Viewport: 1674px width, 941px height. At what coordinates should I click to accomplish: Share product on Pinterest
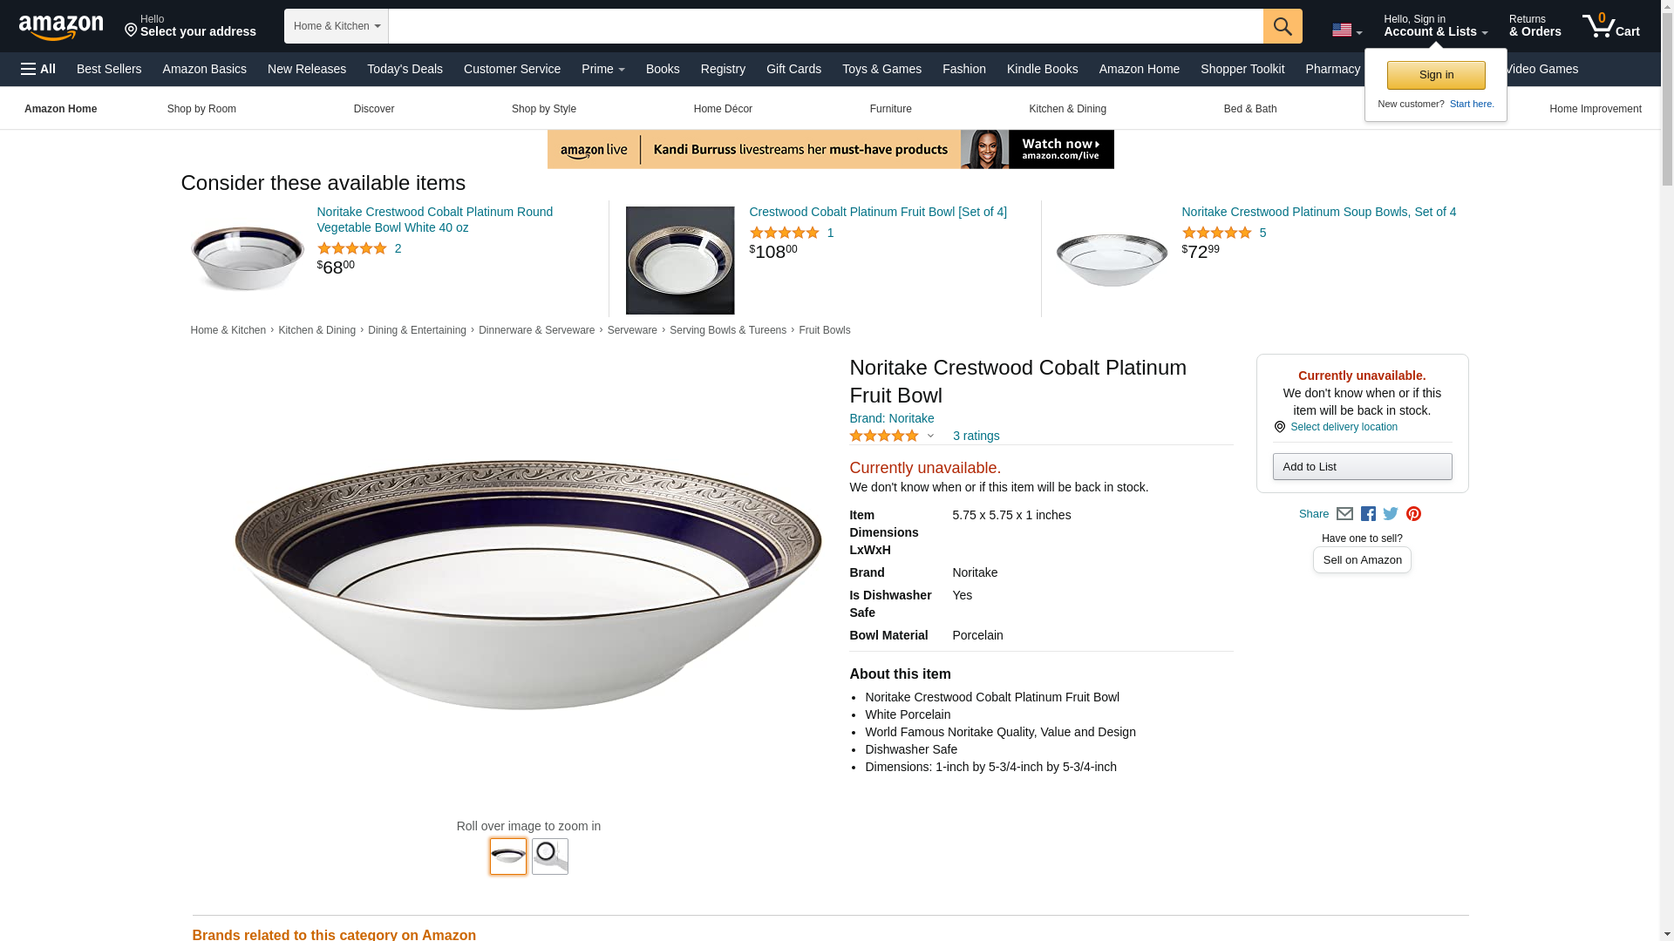tap(1413, 514)
